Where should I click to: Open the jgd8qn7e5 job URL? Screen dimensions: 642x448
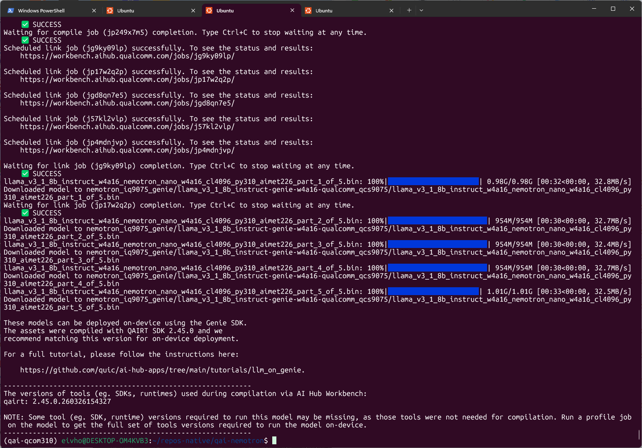(x=127, y=103)
